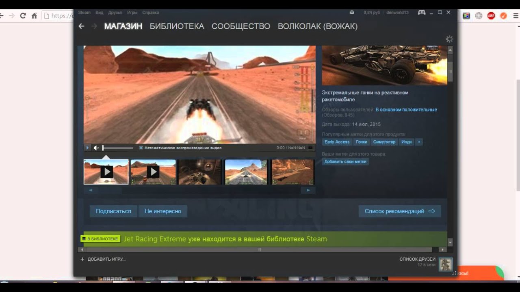Screen dimensions: 520x292
Task: Click the horizontal scrollbar of the store page
Action: (x=259, y=250)
